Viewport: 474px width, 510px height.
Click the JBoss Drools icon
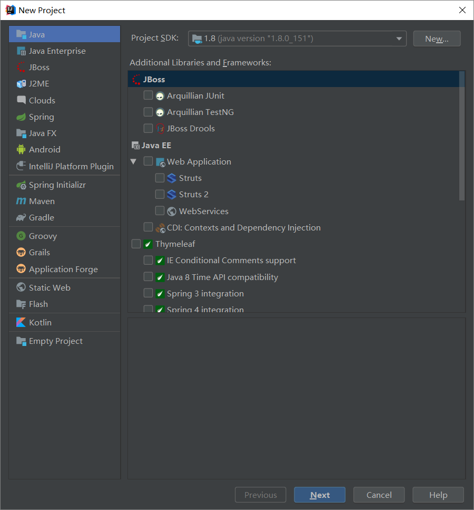pos(160,129)
